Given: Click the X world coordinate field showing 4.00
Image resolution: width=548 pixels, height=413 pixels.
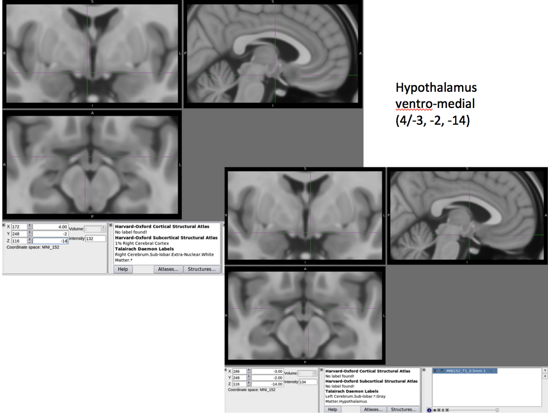Looking at the screenshot, I should point(51,227).
